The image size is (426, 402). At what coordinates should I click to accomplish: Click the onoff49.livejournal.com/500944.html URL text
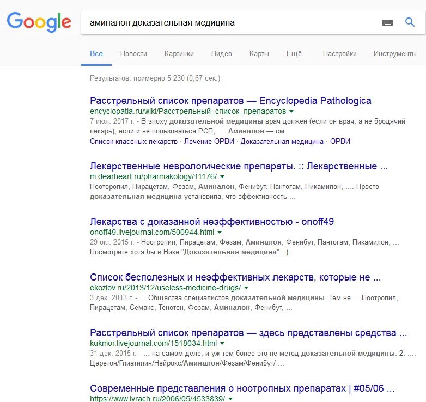coord(152,232)
